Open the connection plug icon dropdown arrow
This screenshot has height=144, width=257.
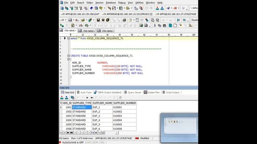65,20
